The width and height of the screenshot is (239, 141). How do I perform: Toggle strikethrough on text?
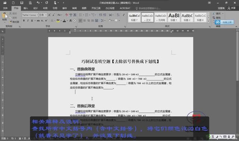[38, 21]
